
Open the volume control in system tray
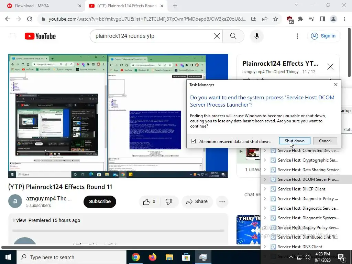coord(307,257)
